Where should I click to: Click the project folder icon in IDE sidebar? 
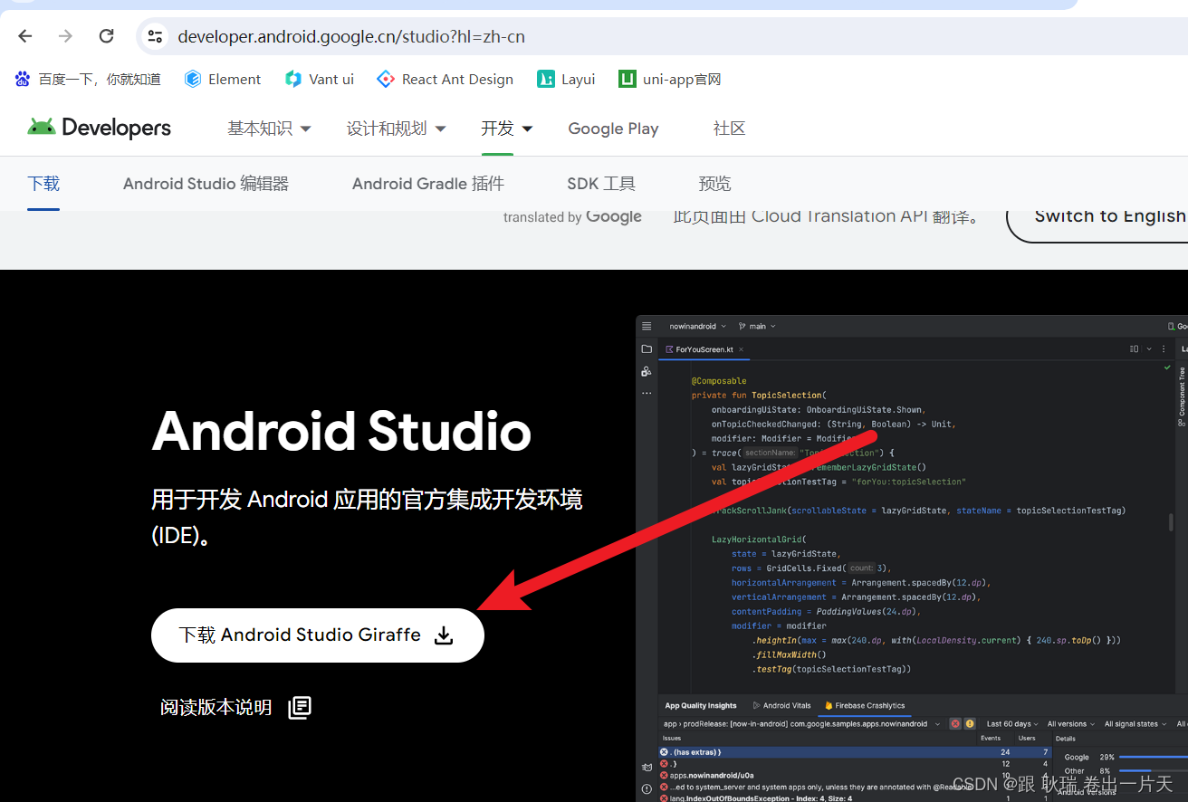(x=647, y=348)
